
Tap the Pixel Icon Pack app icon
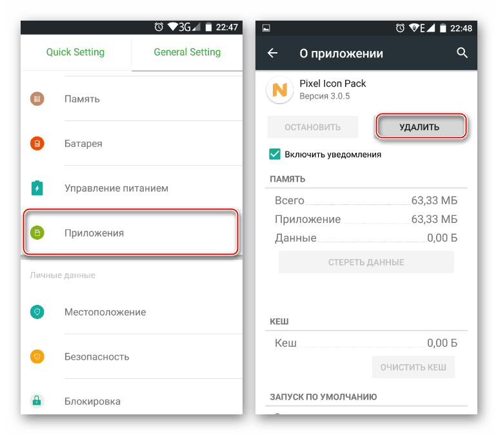tap(279, 90)
